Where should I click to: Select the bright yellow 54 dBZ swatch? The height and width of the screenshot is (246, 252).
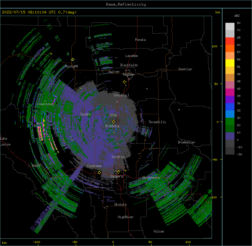(x=230, y=63)
